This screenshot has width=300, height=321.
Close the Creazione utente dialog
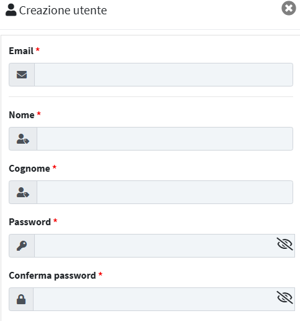point(289,8)
